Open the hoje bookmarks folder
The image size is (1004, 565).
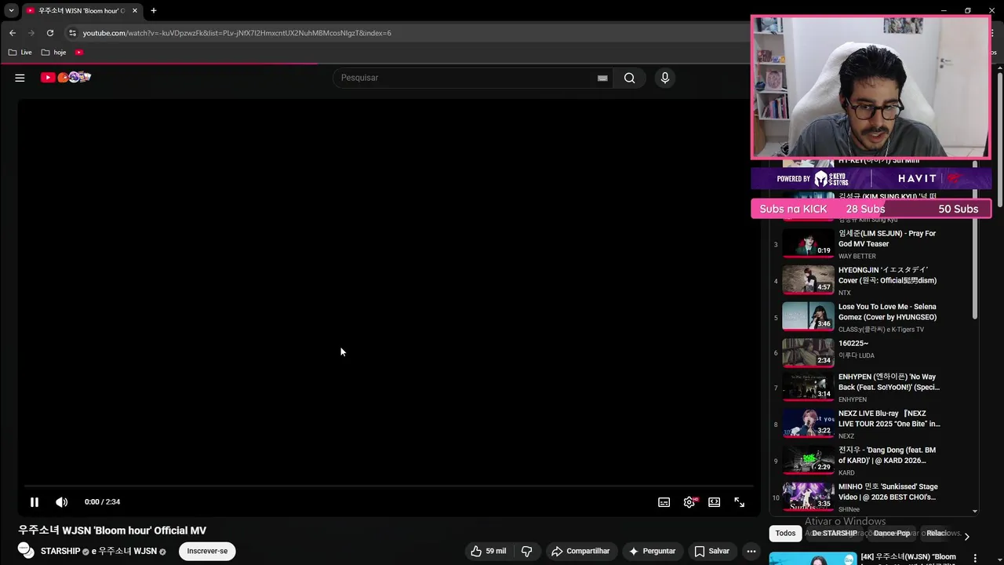click(x=53, y=53)
